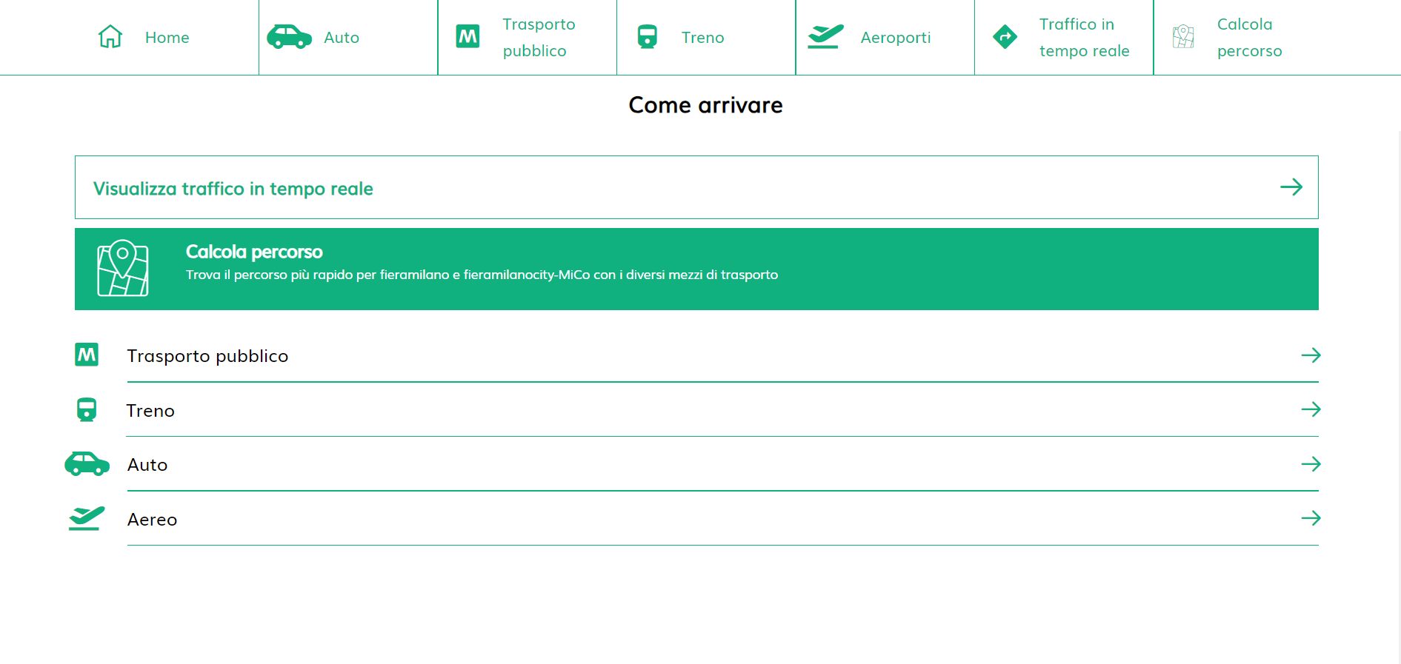Click the metro M icon in top navigation
Screen dimensions: 1401x664
(x=467, y=36)
